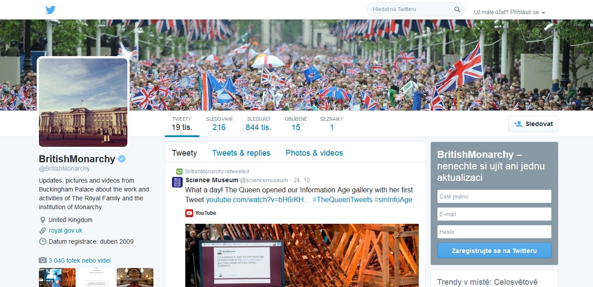Follow BritishMonarchy with Sledovat button
The width and height of the screenshot is (593, 287).
(x=533, y=124)
